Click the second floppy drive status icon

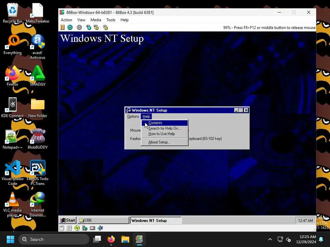point(69,228)
